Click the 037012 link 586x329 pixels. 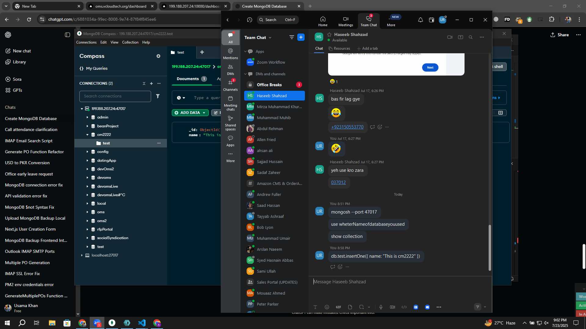pyautogui.click(x=338, y=182)
